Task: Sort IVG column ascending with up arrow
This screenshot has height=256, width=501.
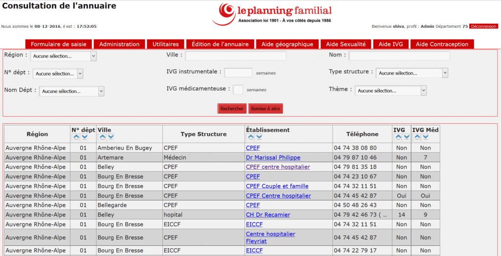Action: point(398,138)
